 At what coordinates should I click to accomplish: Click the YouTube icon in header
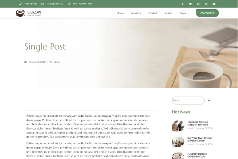214,4
